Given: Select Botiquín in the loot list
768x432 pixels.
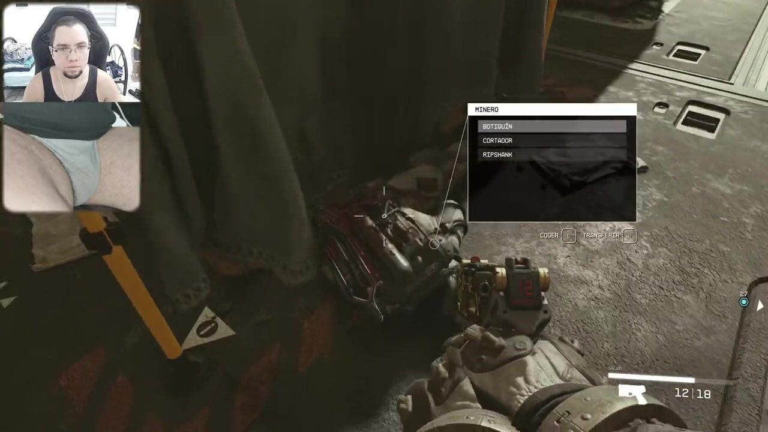Looking at the screenshot, I should [x=551, y=127].
